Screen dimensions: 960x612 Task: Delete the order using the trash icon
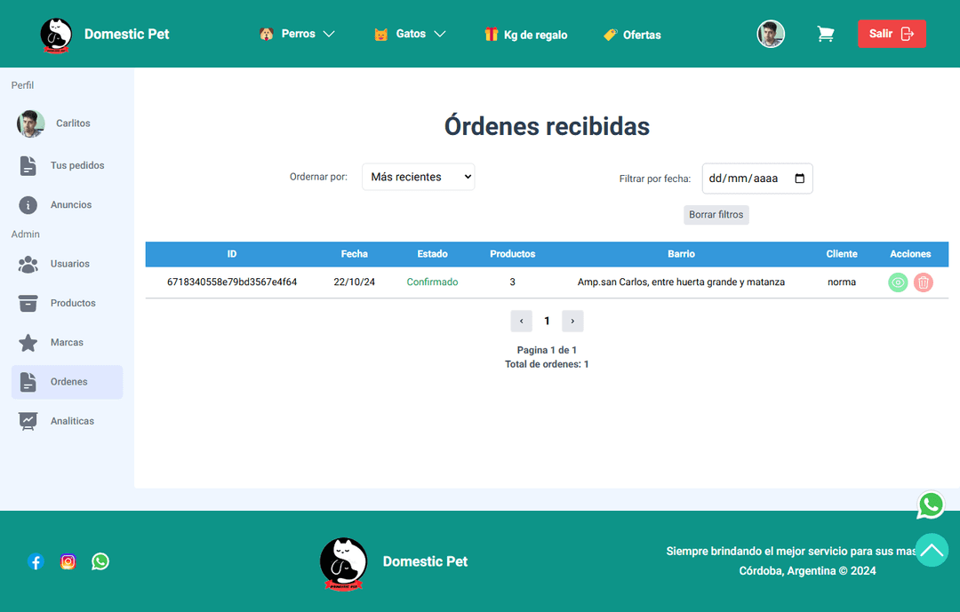tap(924, 282)
